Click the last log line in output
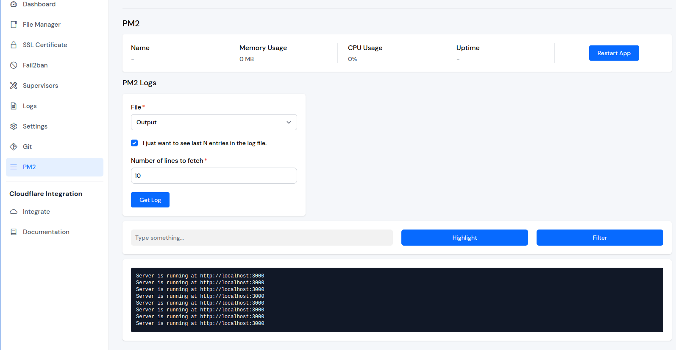The image size is (676, 350). [200, 324]
